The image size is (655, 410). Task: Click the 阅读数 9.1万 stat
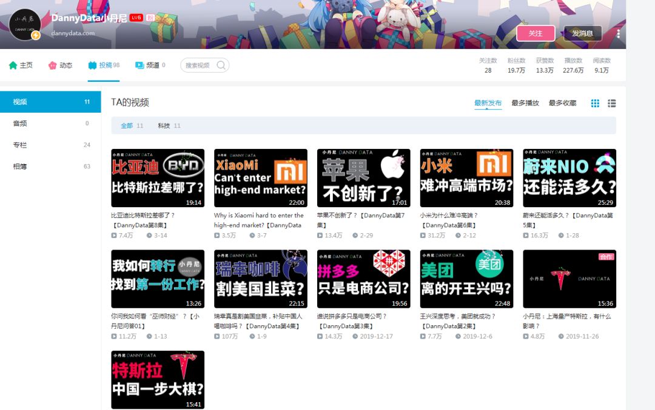click(602, 65)
